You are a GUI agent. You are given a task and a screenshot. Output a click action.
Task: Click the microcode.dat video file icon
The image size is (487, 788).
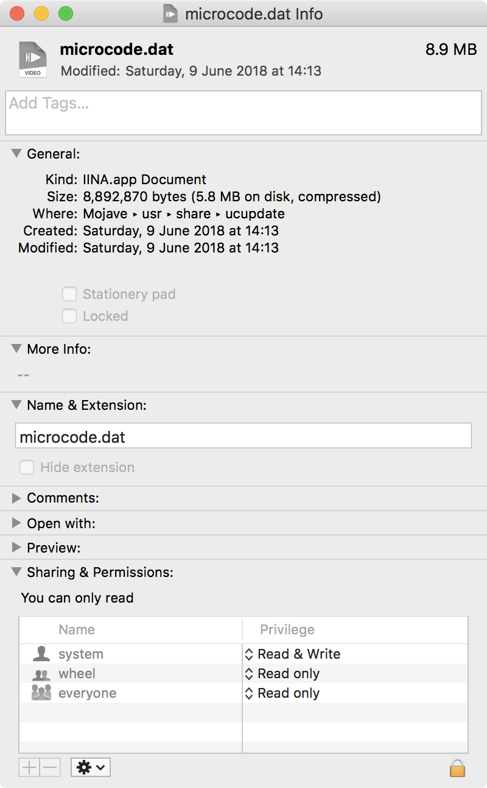33,59
